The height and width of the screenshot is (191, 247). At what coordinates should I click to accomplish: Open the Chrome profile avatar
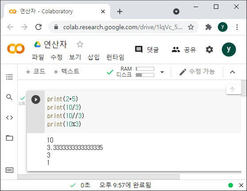tap(223, 27)
